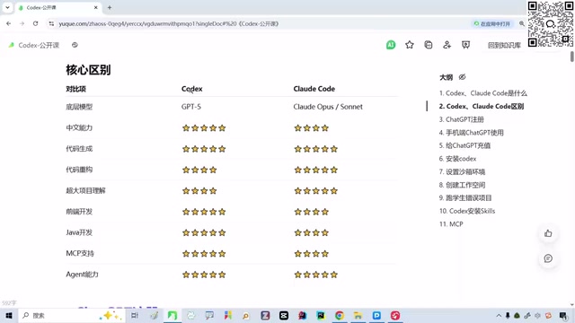Open outline item 7. 设置沙箱环境
This screenshot has height=323, width=575.
coord(462,171)
